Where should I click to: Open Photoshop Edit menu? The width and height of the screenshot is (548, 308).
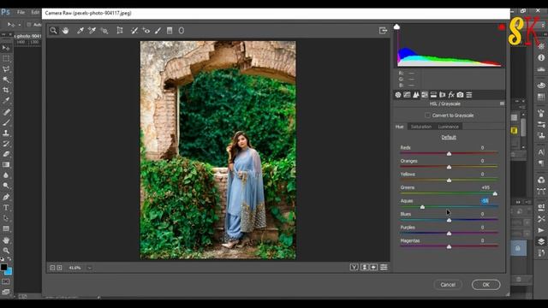coord(35,12)
